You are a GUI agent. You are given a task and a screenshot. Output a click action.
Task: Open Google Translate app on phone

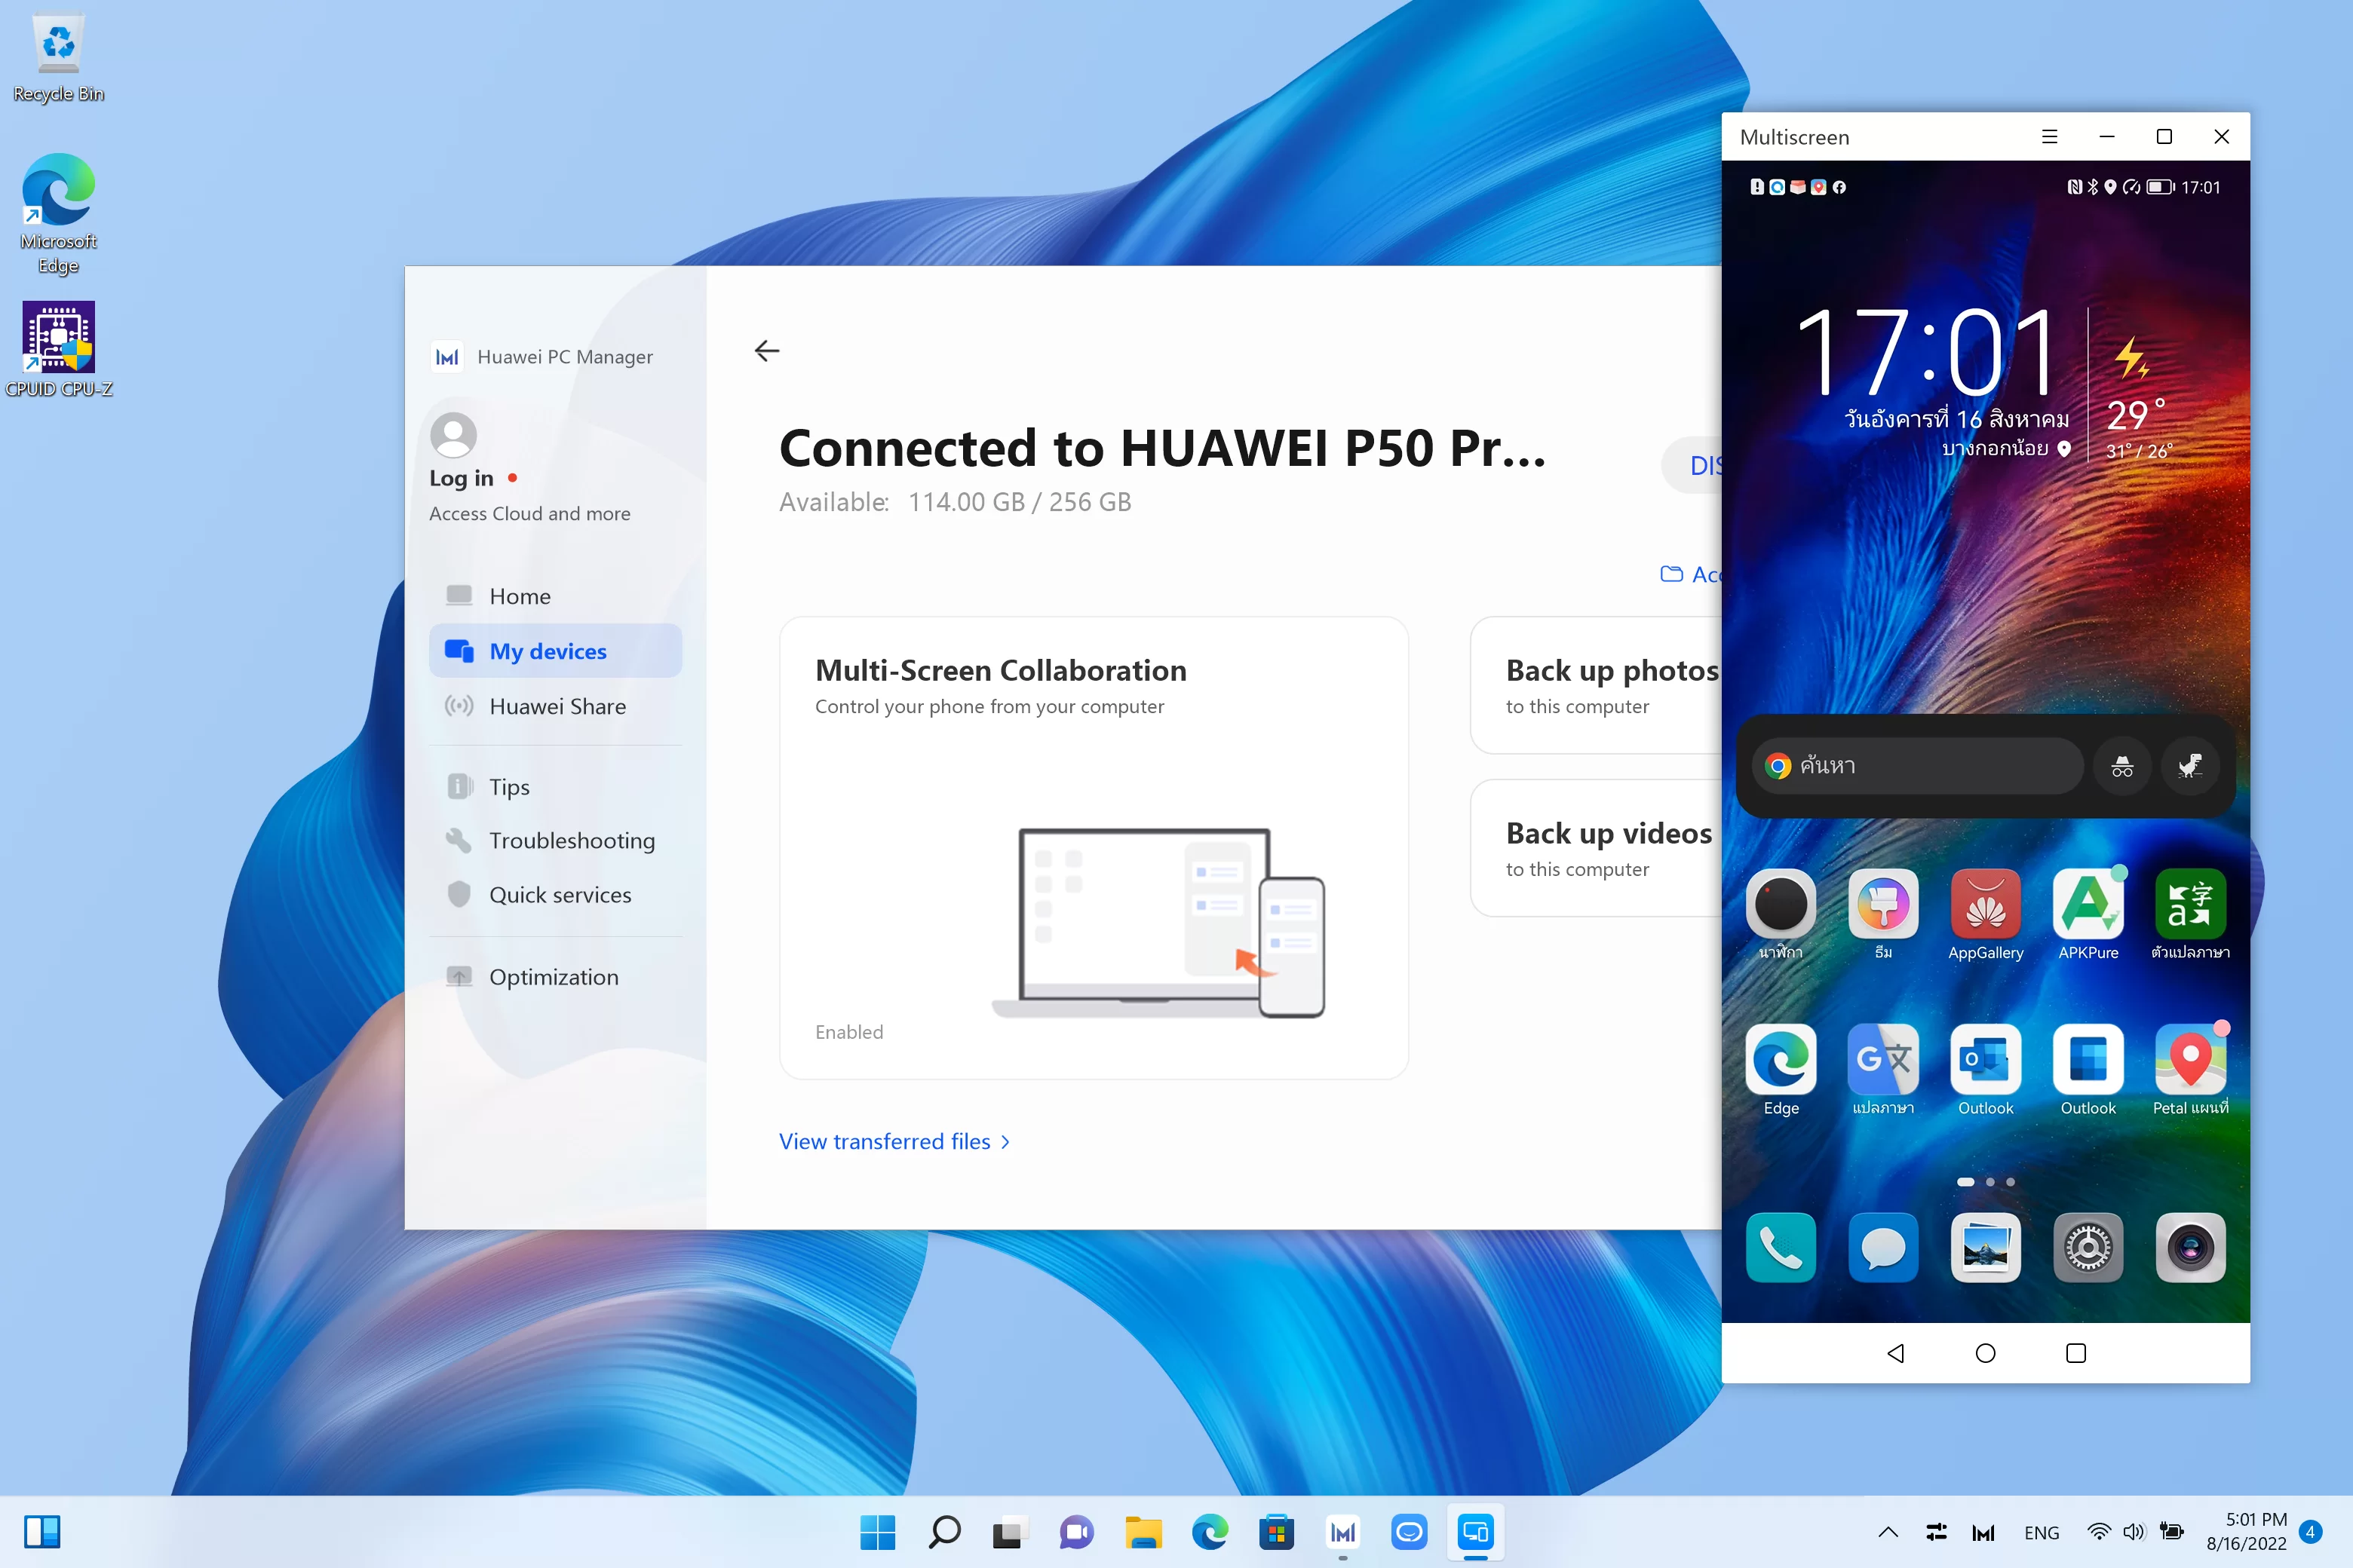(x=1883, y=1069)
